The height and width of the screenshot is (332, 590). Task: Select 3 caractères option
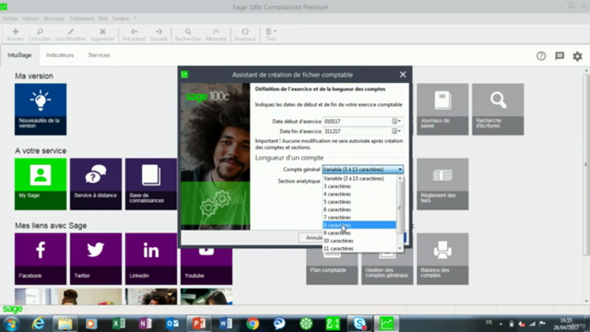point(360,186)
